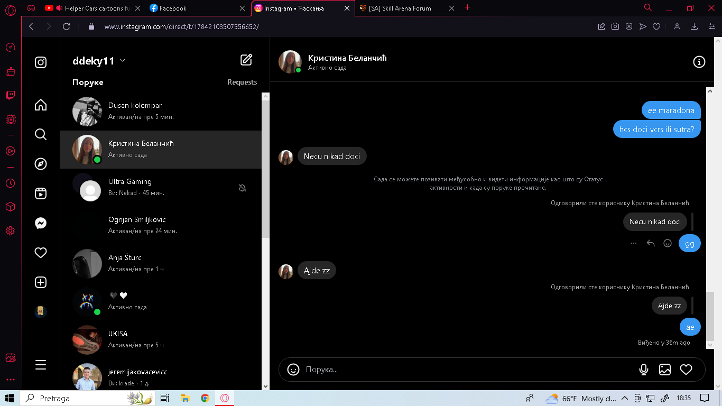The height and width of the screenshot is (406, 722).
Task: Click reply arrow next to gg message
Action: point(651,243)
